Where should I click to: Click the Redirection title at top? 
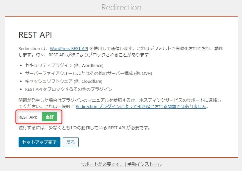[121, 7]
